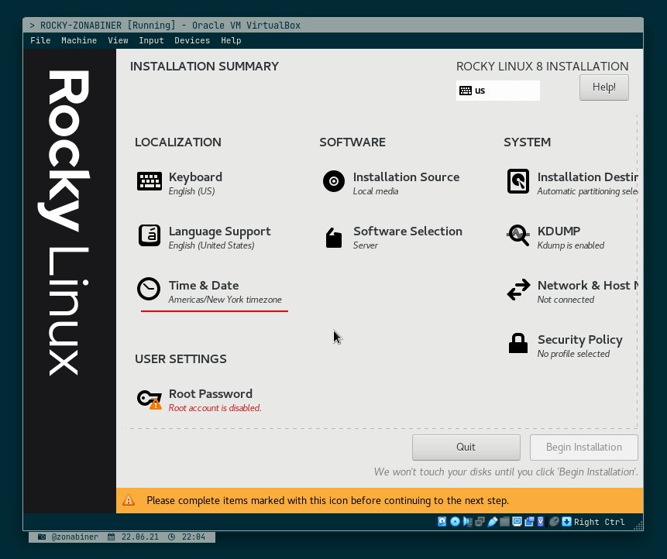Image resolution: width=667 pixels, height=559 pixels.
Task: Click 'Right Ctrl' host key label
Action: [600, 522]
